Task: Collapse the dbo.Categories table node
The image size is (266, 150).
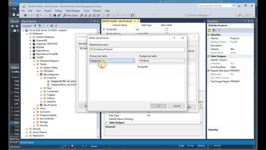Action: [x=37, y=75]
